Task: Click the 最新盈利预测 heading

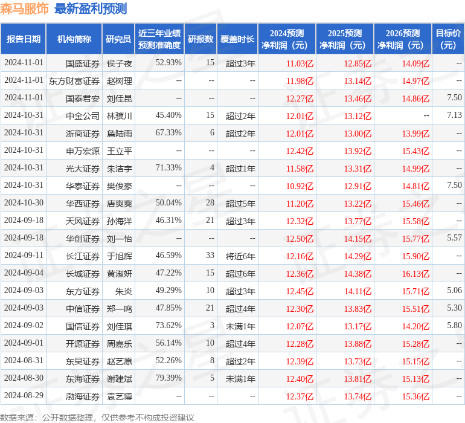Action: pos(91,8)
